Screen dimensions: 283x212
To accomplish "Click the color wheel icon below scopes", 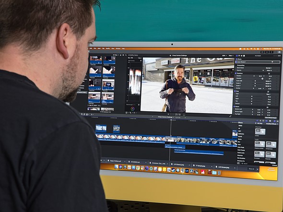I will coord(132,108).
